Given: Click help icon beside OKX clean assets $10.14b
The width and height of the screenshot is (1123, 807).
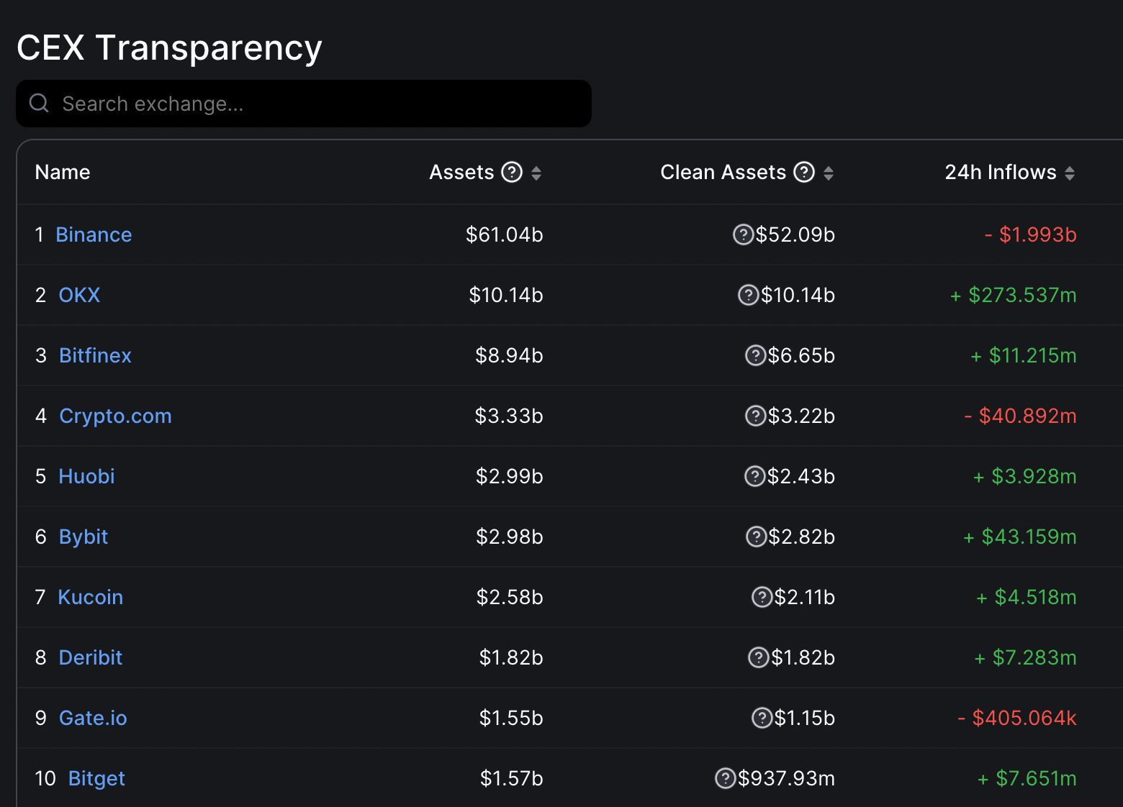Looking at the screenshot, I should pyautogui.click(x=749, y=295).
